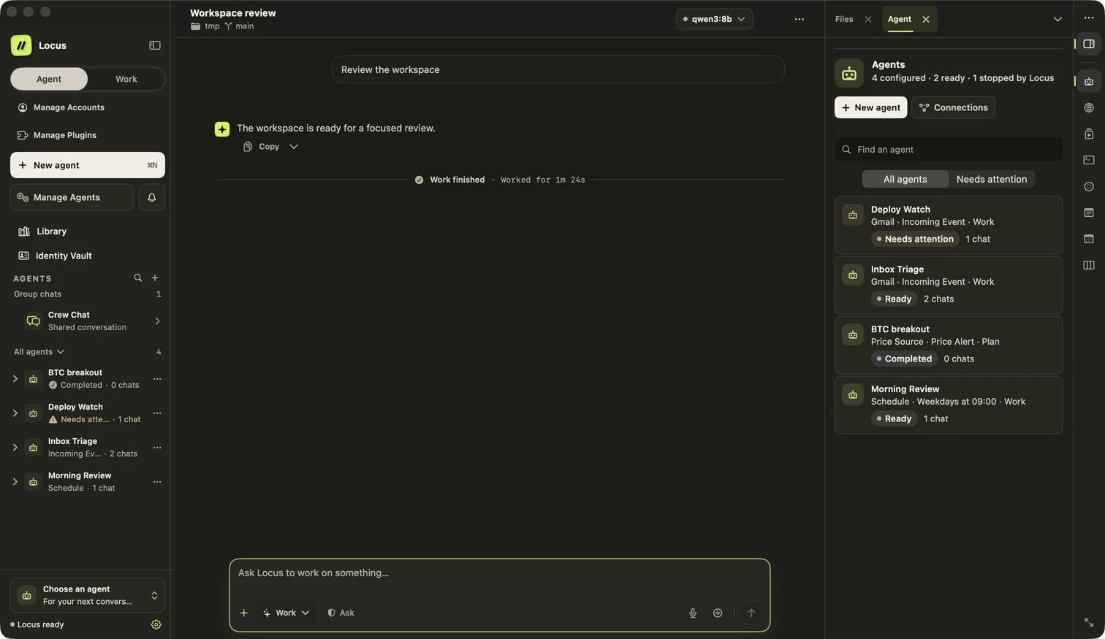Open the Library
Viewport: 1105px width, 639px height.
(x=42, y=232)
